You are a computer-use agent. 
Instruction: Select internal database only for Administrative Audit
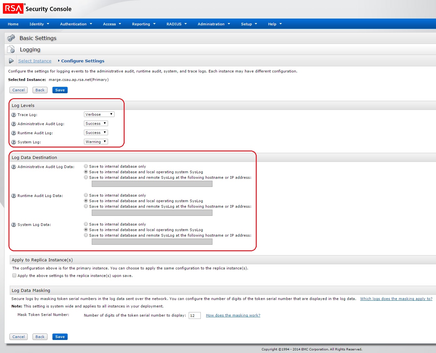86,166
